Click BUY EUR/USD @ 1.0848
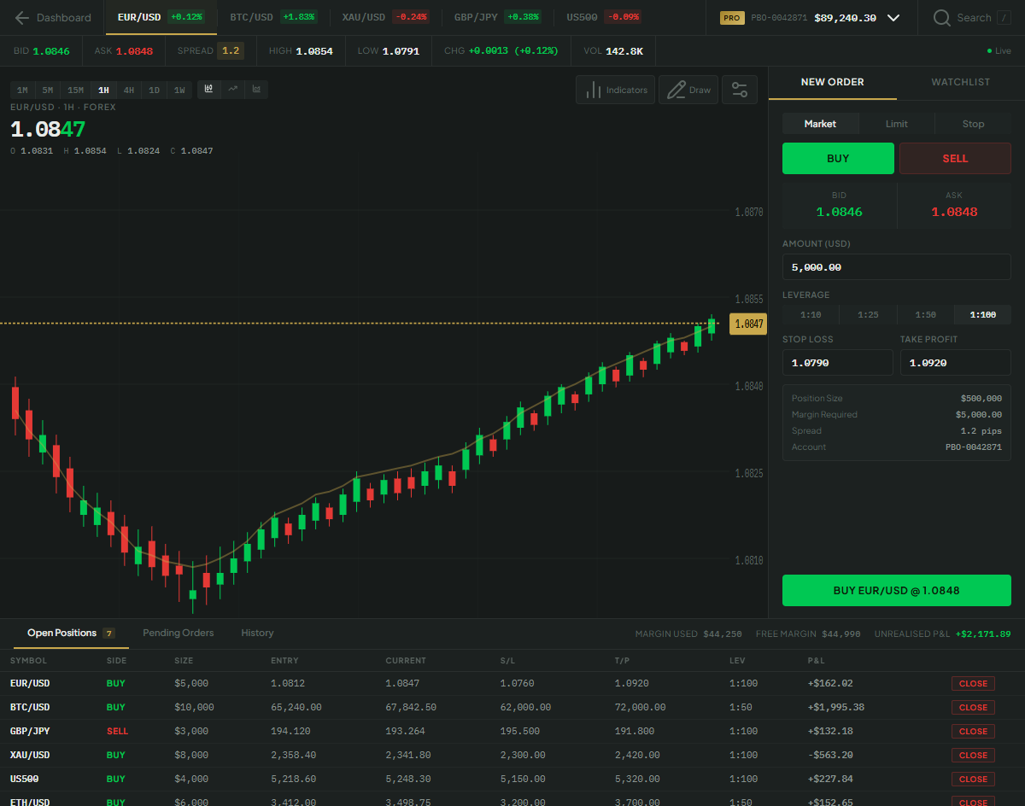 click(x=896, y=590)
